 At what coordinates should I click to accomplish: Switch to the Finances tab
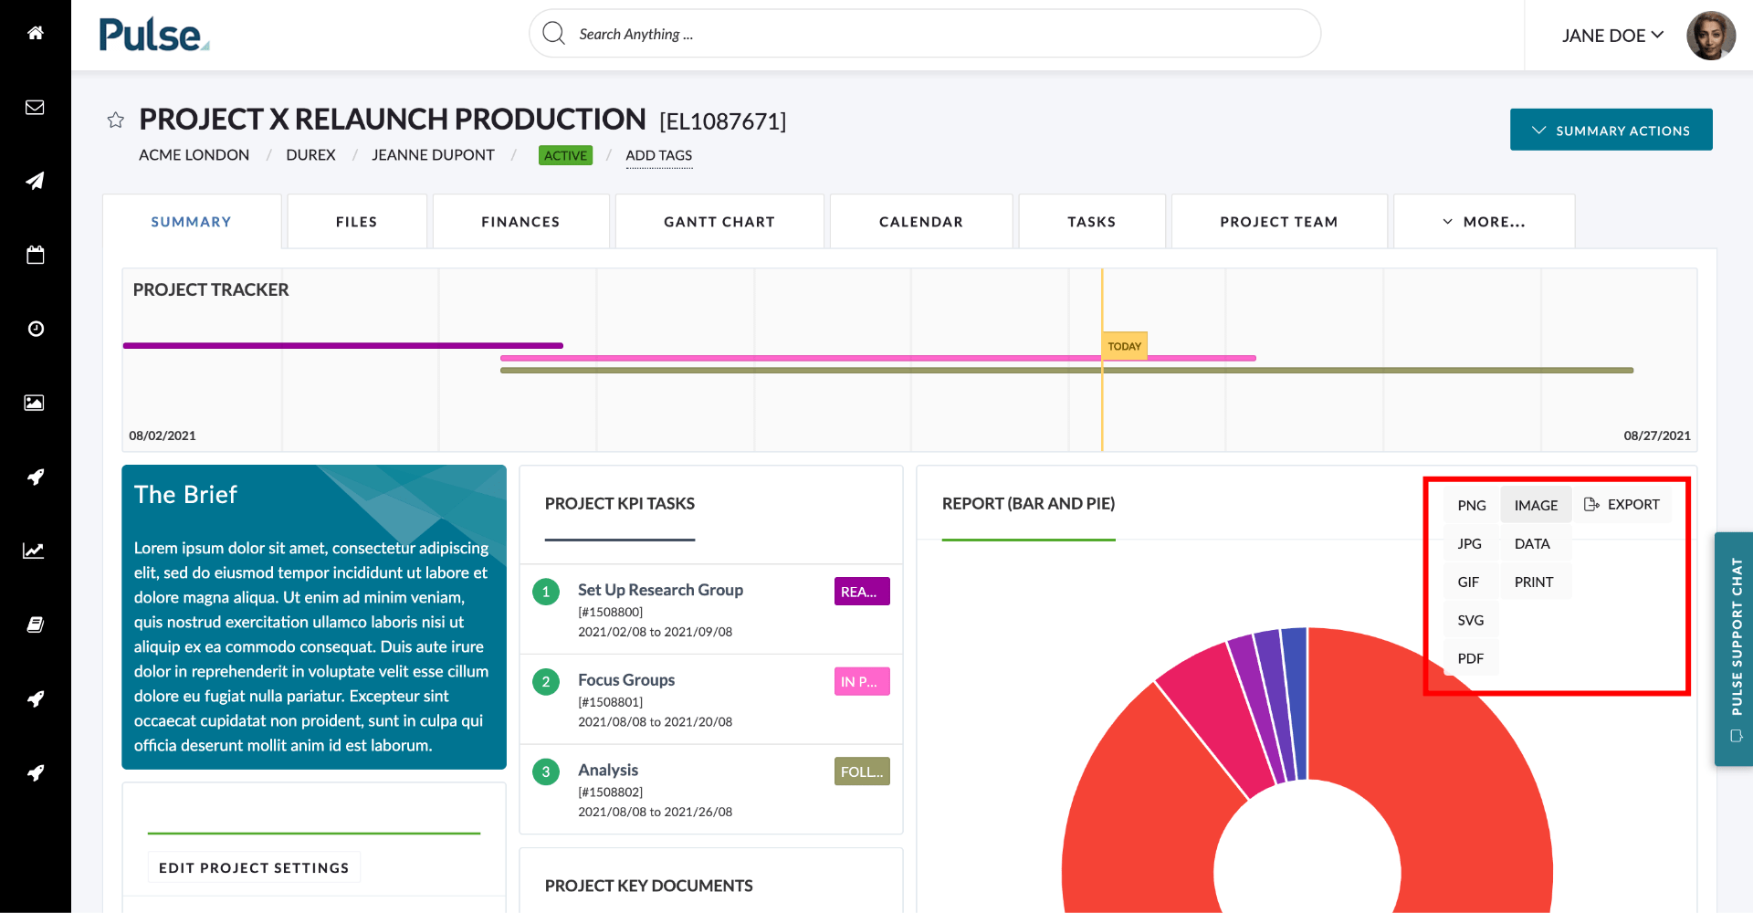[521, 222]
